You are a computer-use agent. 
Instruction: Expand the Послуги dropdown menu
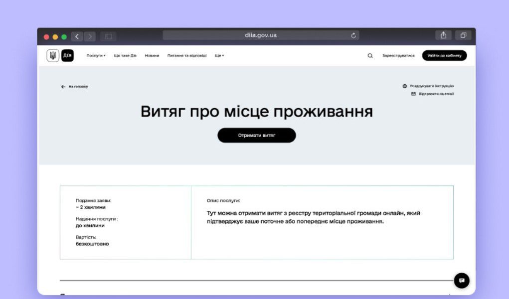click(x=95, y=55)
